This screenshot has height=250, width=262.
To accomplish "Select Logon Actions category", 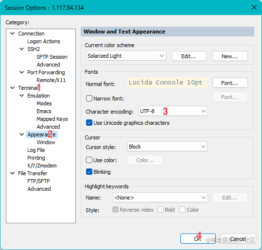I will point(44,41).
